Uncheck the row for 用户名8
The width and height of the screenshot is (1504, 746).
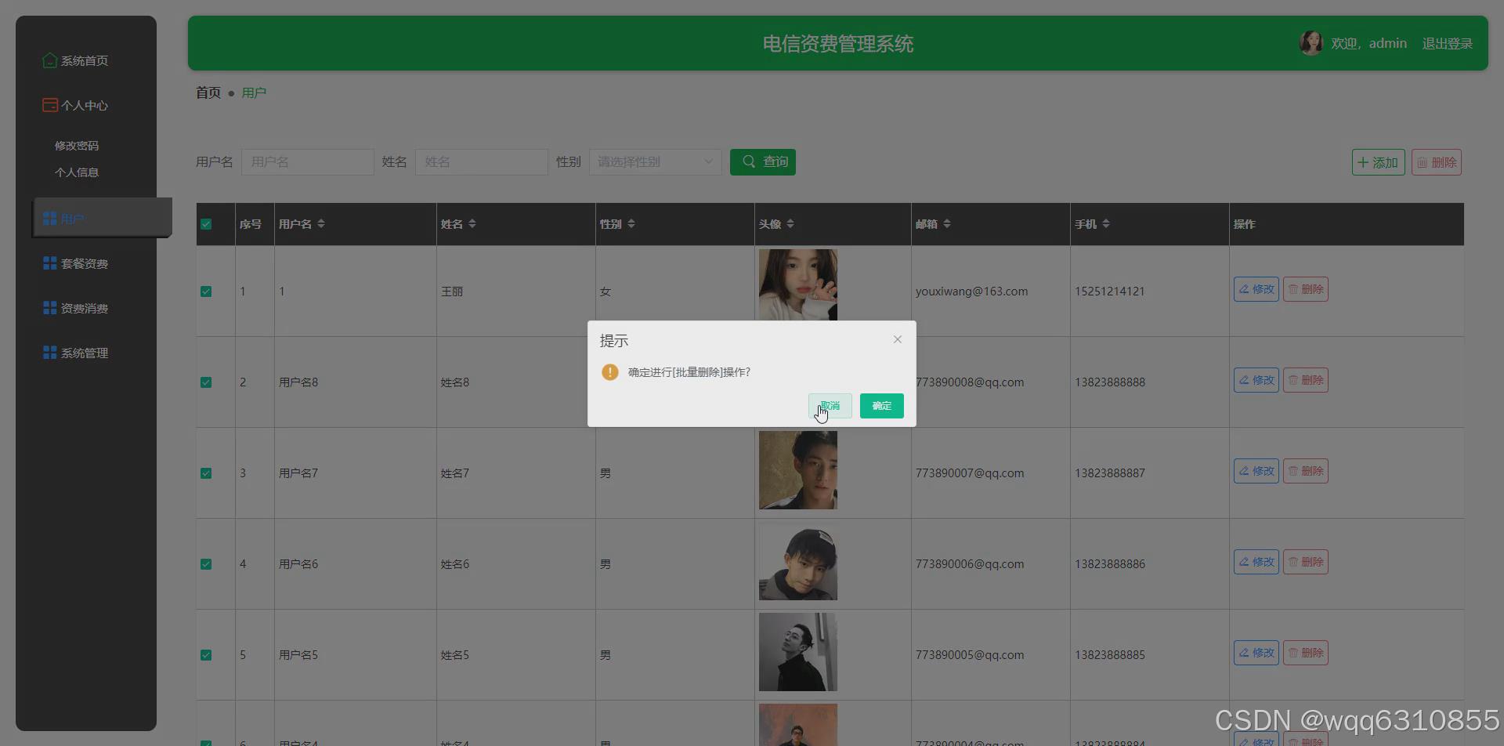(x=206, y=382)
